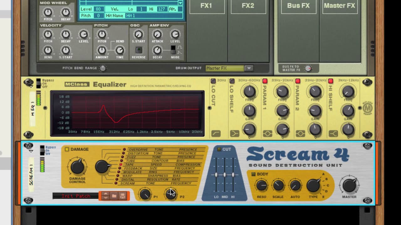Click the Scream 4 Bypass/On/Off switch
Screen dimensions: 401x225
(x=42, y=150)
